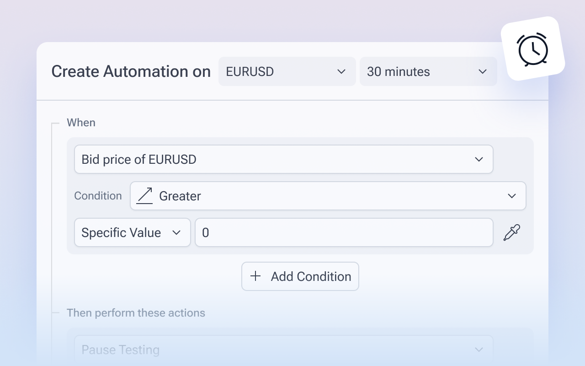Expand the Bid price of EURUSD dropdown

pyautogui.click(x=283, y=159)
